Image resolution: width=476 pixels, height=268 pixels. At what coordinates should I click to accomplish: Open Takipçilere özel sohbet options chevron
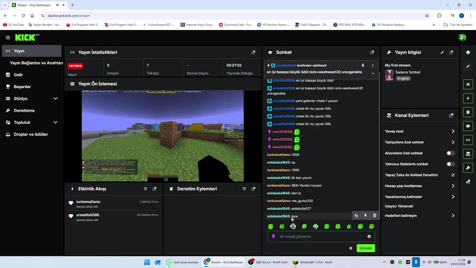point(453,142)
